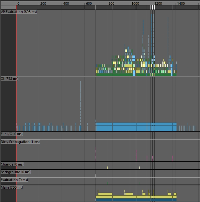Click the 0 mark on the time ruler
Screen dimensions: 200x202
(x=18, y=3)
